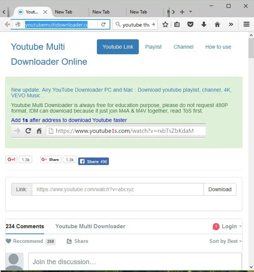
Task: Open the Firefox hamburger menu
Action: [247, 24]
